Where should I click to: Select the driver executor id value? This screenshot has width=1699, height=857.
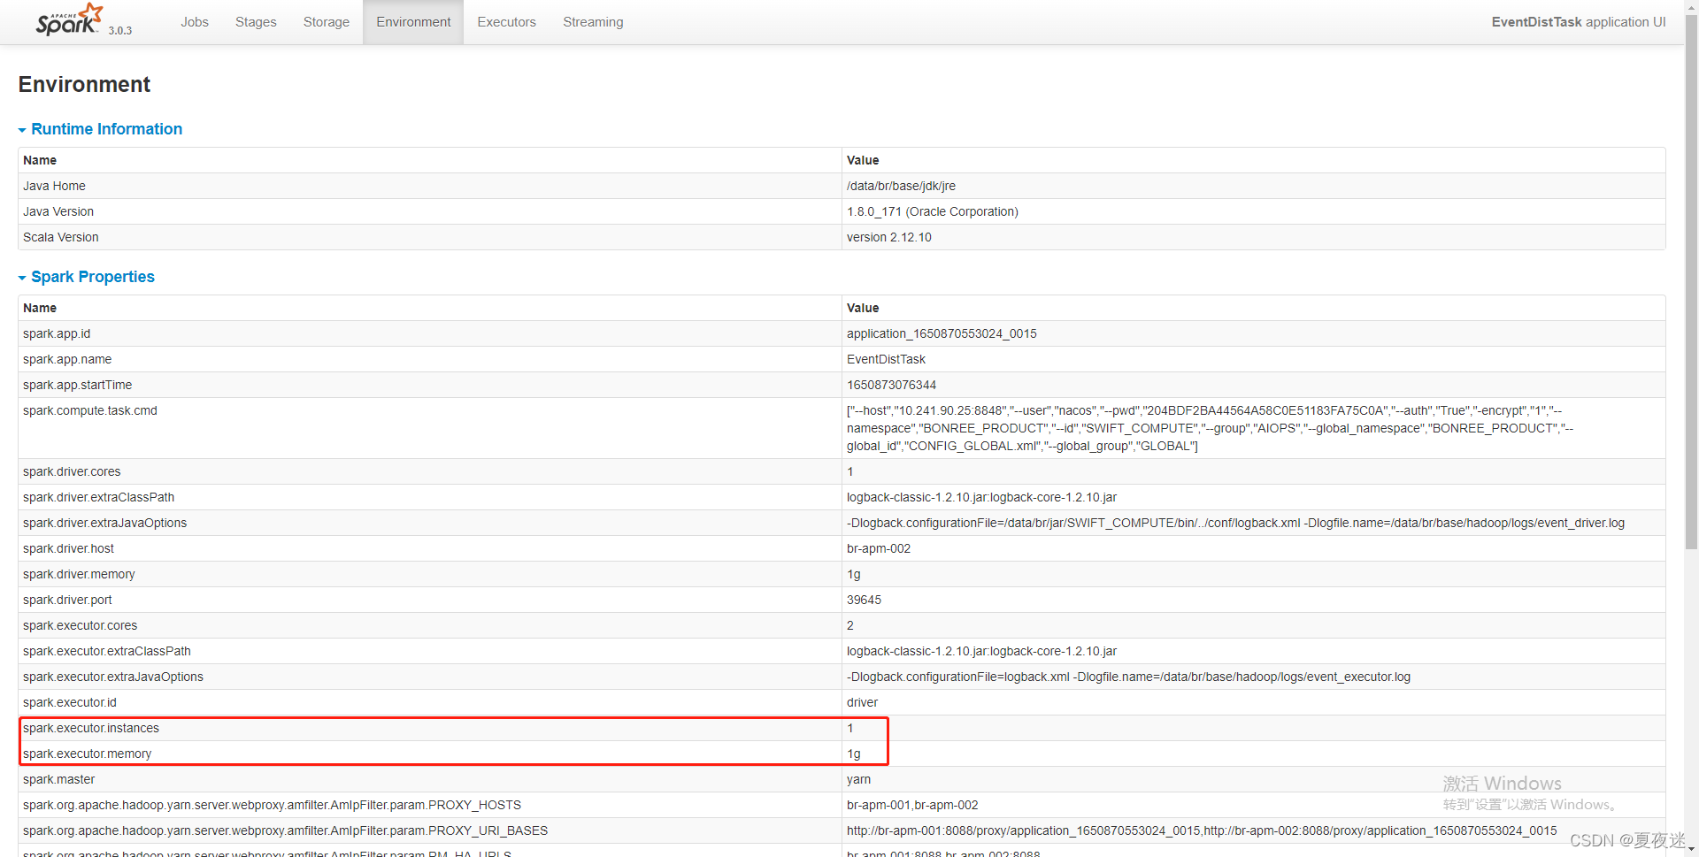862,702
